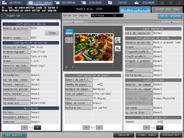The image size is (184, 138).
Task: Open Dirección encuad. setting
Action: (17, 47)
